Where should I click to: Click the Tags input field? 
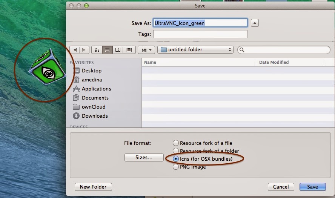tap(200, 34)
